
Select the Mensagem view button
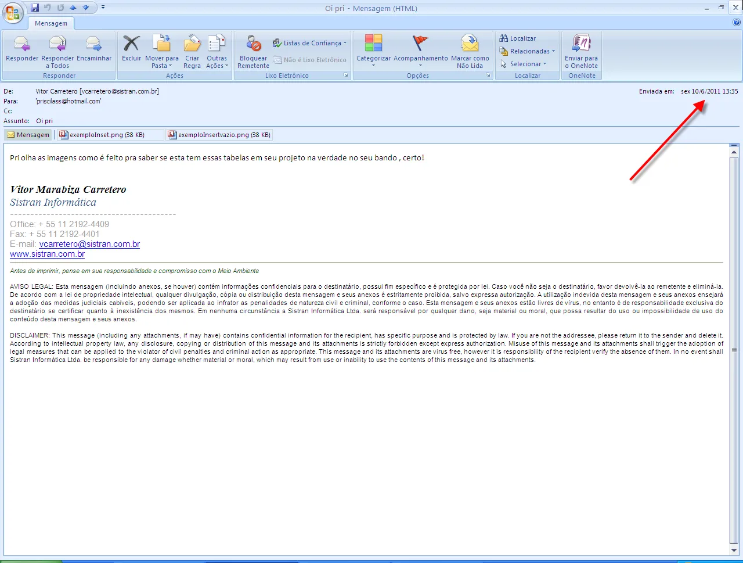[28, 135]
